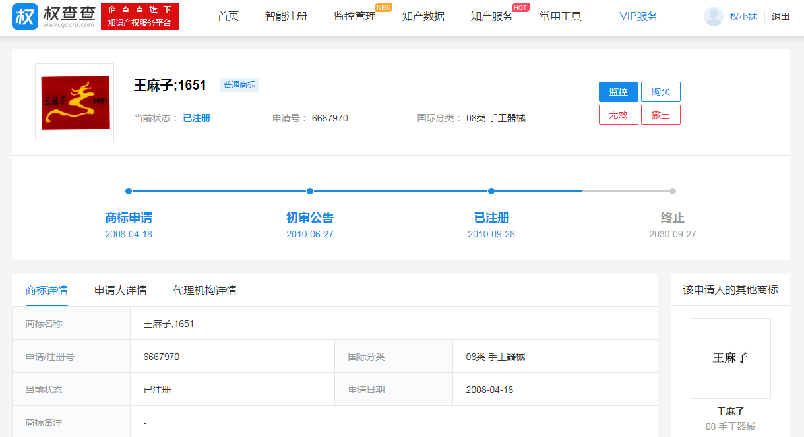Click 退出 to log out
This screenshot has height=437, width=804.
(x=780, y=16)
